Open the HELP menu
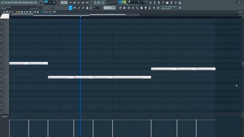Screen dimensions: 244x137 35,3
